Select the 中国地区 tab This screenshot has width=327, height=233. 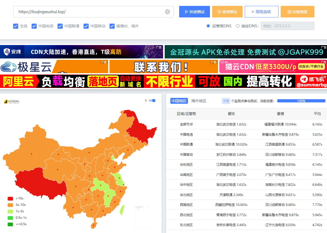[179, 101]
